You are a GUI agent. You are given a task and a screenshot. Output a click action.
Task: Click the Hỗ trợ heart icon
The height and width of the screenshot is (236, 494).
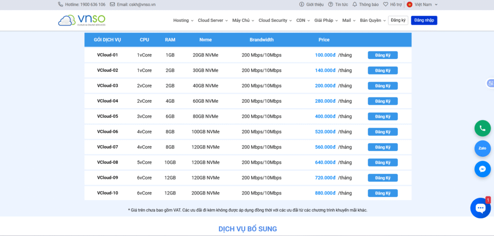[385, 4]
